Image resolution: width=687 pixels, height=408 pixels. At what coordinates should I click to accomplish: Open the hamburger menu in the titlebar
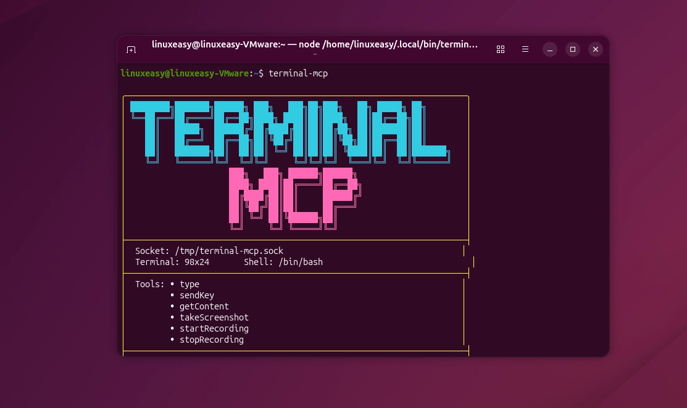pos(525,49)
